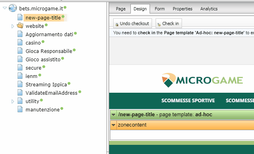
Task: Open the Properties tab
Action: (x=182, y=9)
